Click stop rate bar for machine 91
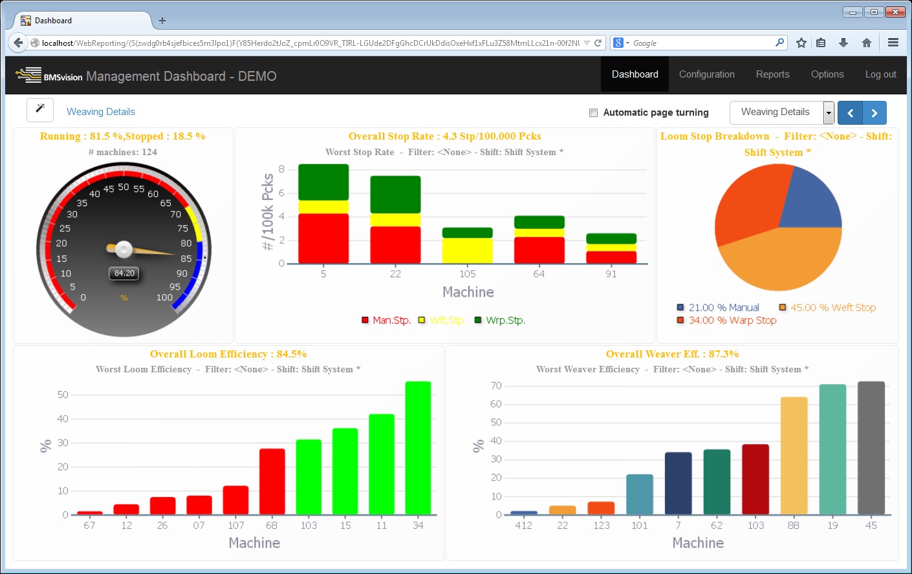 tap(611, 249)
